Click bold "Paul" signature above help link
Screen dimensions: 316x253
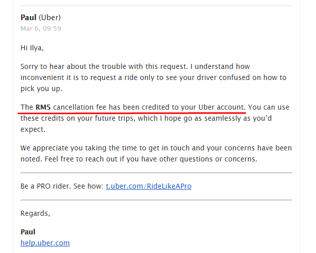pyautogui.click(x=28, y=232)
